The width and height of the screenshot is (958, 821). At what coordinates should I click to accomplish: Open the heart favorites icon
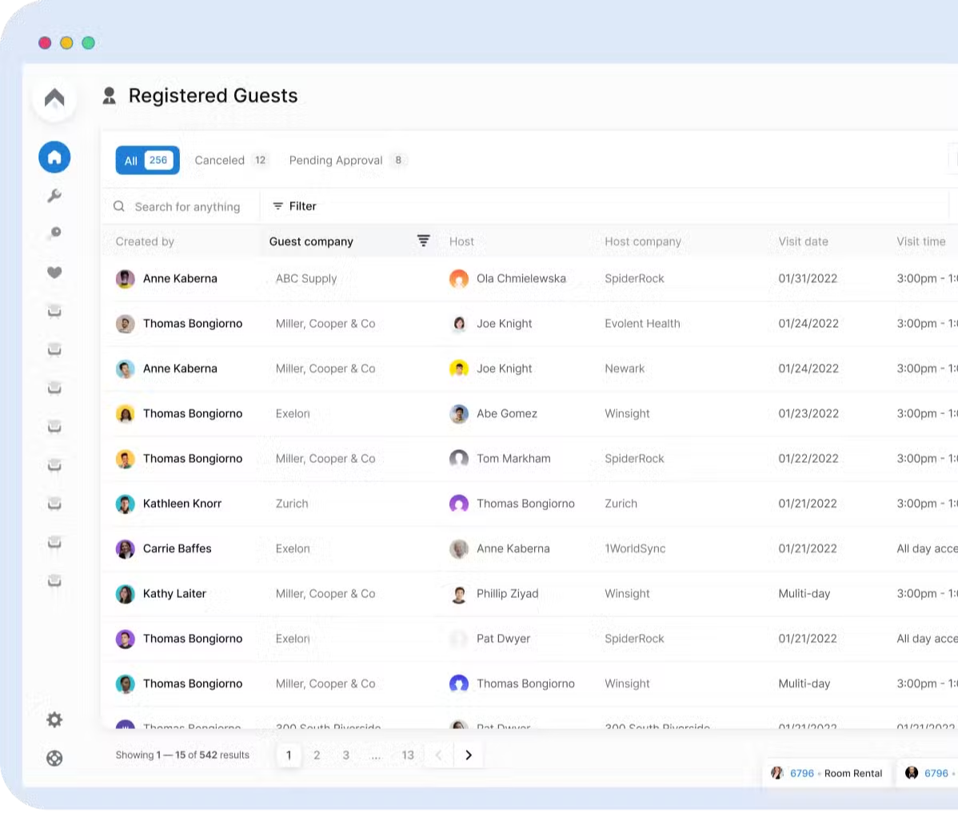point(54,273)
